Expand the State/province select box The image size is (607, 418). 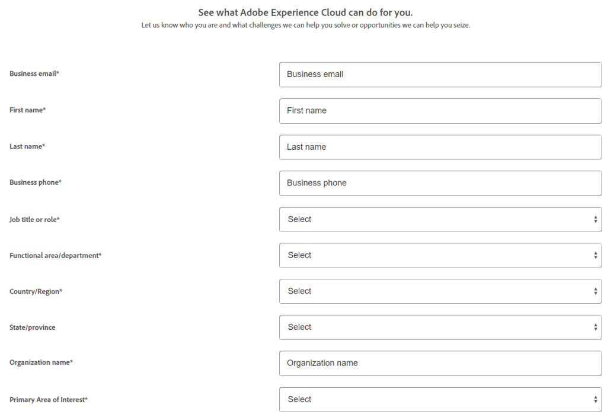pos(440,327)
